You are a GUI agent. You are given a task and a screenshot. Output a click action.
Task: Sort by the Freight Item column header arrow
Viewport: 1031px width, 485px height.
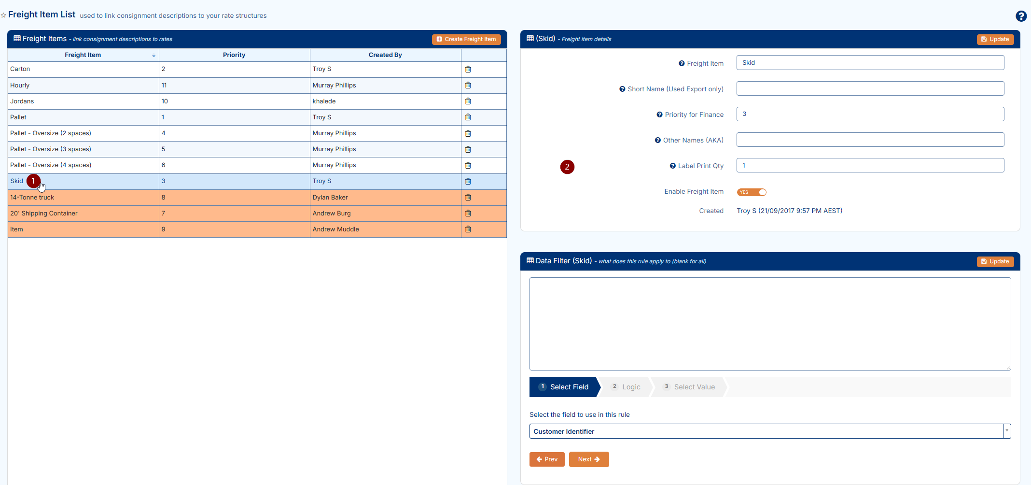pyautogui.click(x=153, y=56)
